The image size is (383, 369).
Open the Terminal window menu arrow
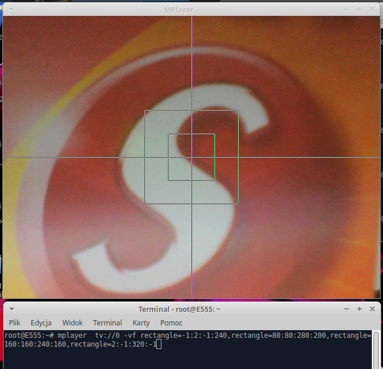pos(11,309)
